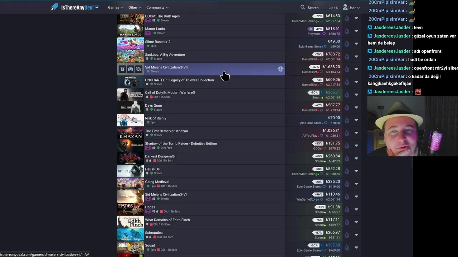Screen dimensions: 458x257
Task: Open DOOM: The Dark Ages game page
Action: click(x=162, y=16)
